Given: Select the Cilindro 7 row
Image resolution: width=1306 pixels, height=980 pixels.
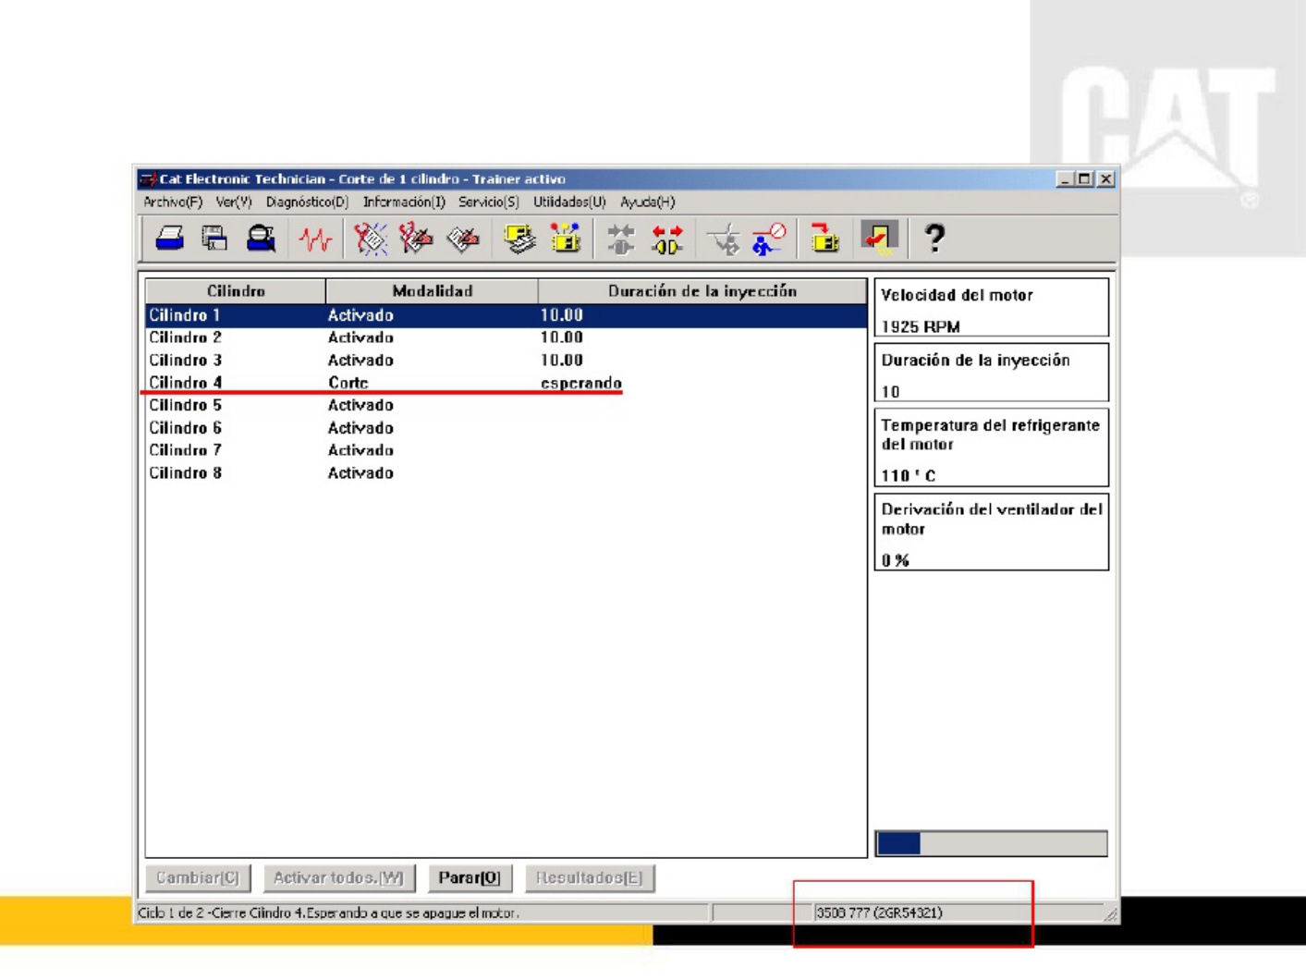Looking at the screenshot, I should click(x=506, y=450).
